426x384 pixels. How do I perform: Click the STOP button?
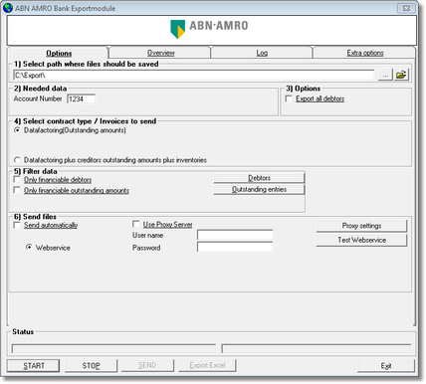(91, 366)
